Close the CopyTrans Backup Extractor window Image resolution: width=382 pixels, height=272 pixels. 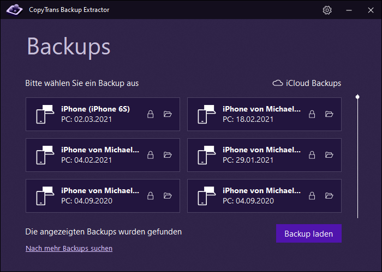[x=371, y=10]
